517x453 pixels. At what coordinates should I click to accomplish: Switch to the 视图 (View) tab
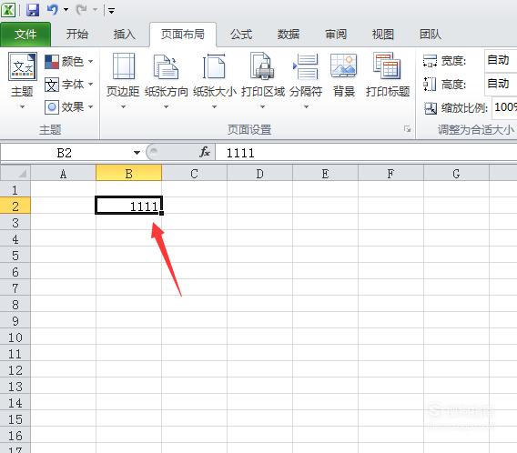[x=383, y=35]
